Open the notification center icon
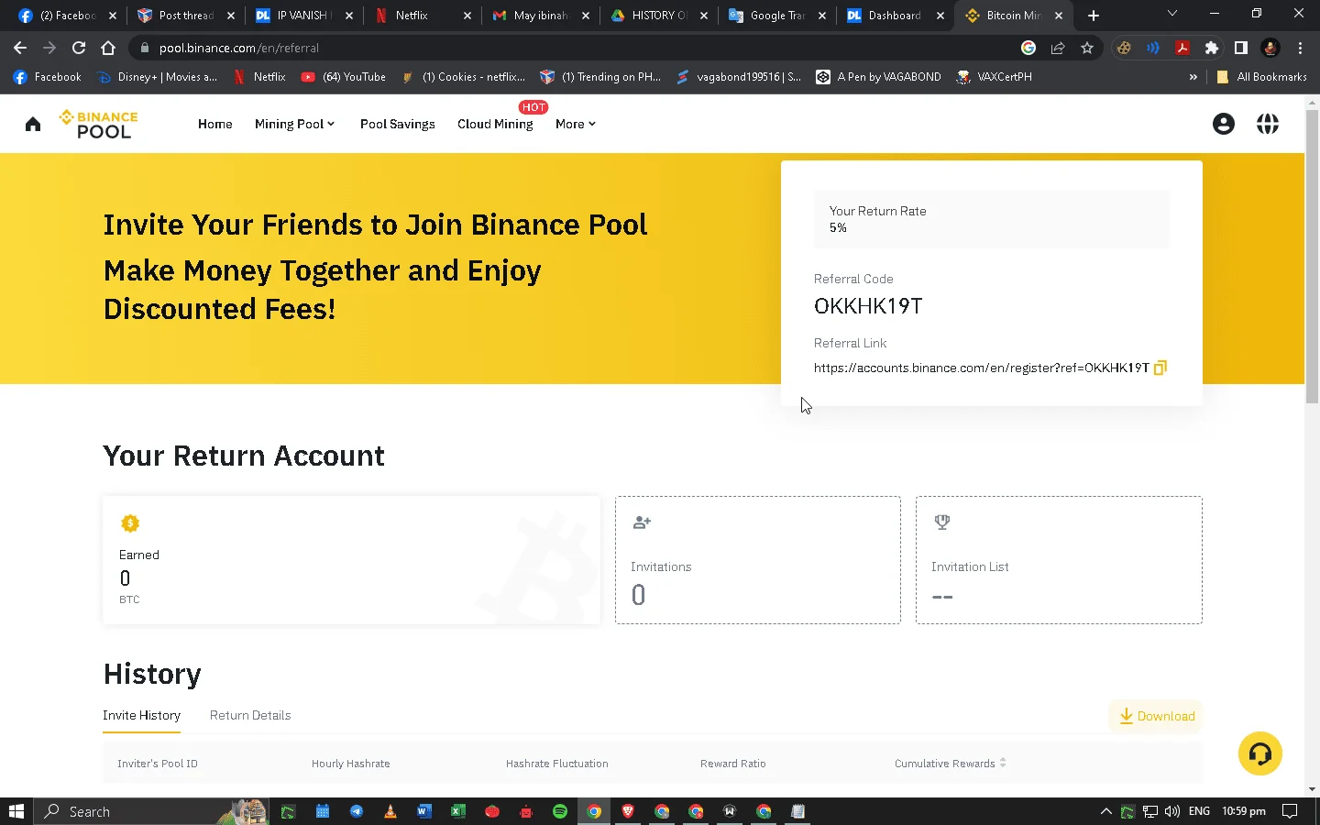The image size is (1320, 825). click(1290, 811)
